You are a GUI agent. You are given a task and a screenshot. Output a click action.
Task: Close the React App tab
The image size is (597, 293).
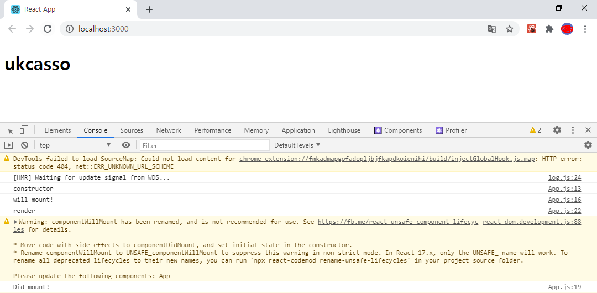(x=128, y=9)
